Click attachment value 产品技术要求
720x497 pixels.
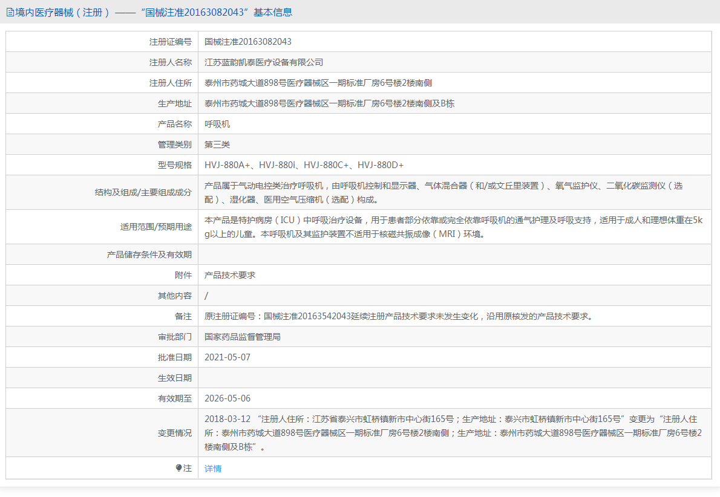(x=230, y=275)
